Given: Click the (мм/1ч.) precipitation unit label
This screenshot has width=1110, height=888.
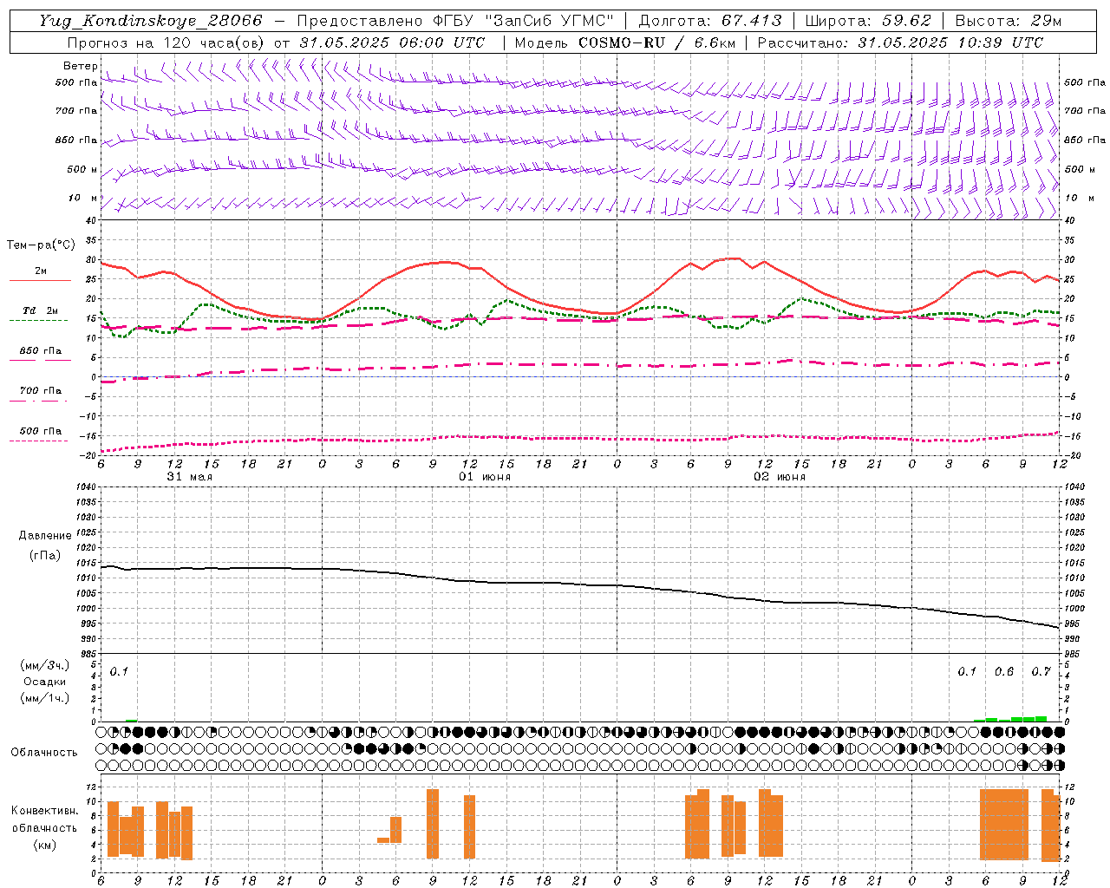Looking at the screenshot, I should pos(45,697).
